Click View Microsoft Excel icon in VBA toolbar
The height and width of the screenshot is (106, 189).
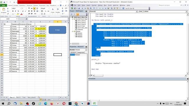72,8
